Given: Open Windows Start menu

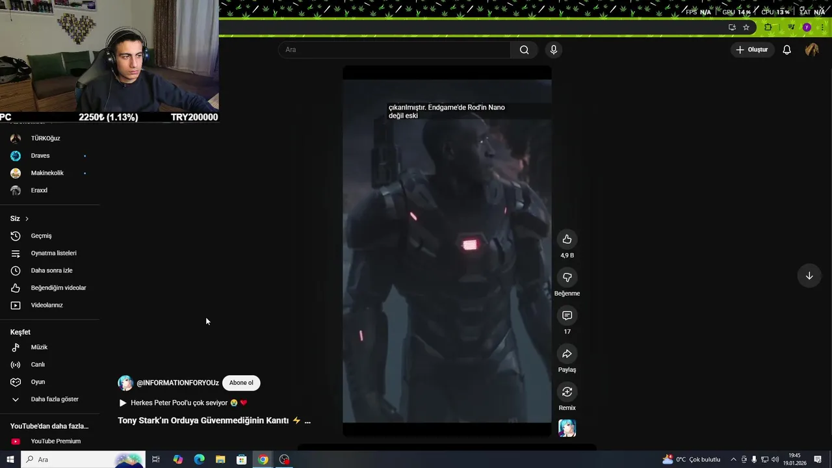Looking at the screenshot, I should [10, 460].
